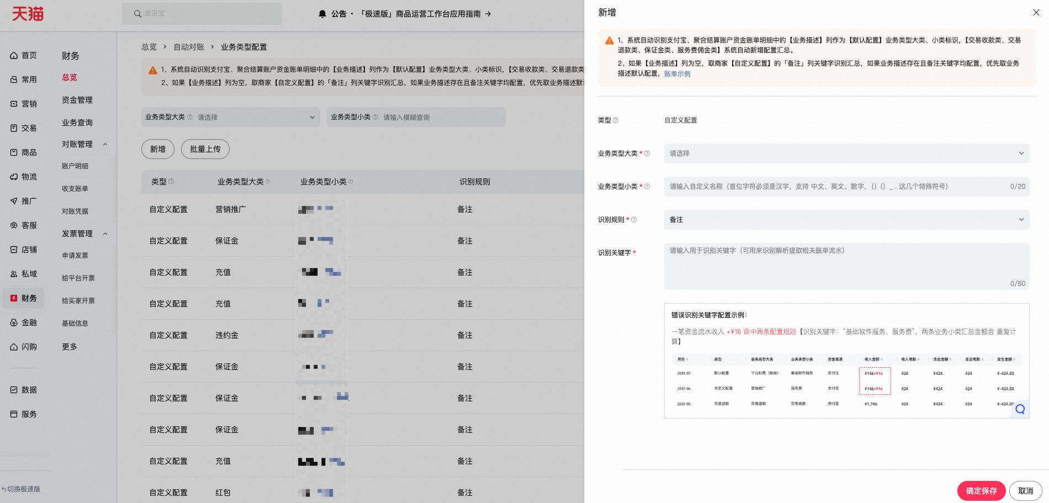The width and height of the screenshot is (1049, 503).
Task: Click 自动对账 in the breadcrumb
Action: tap(189, 47)
